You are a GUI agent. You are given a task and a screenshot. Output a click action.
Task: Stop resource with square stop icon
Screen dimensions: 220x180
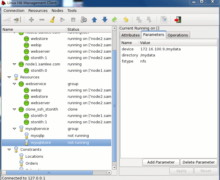[x=73, y=20]
